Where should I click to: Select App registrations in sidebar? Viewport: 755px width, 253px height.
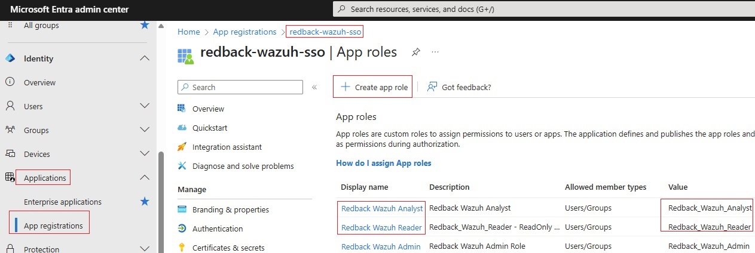pyautogui.click(x=53, y=226)
